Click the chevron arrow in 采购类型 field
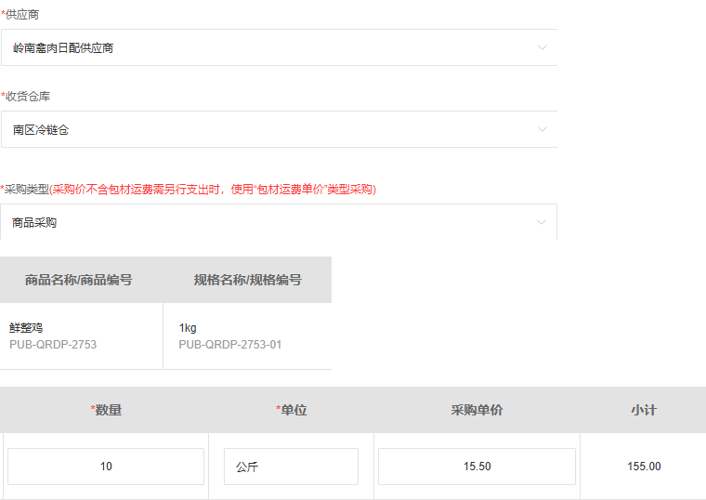706x500 pixels. (x=542, y=222)
